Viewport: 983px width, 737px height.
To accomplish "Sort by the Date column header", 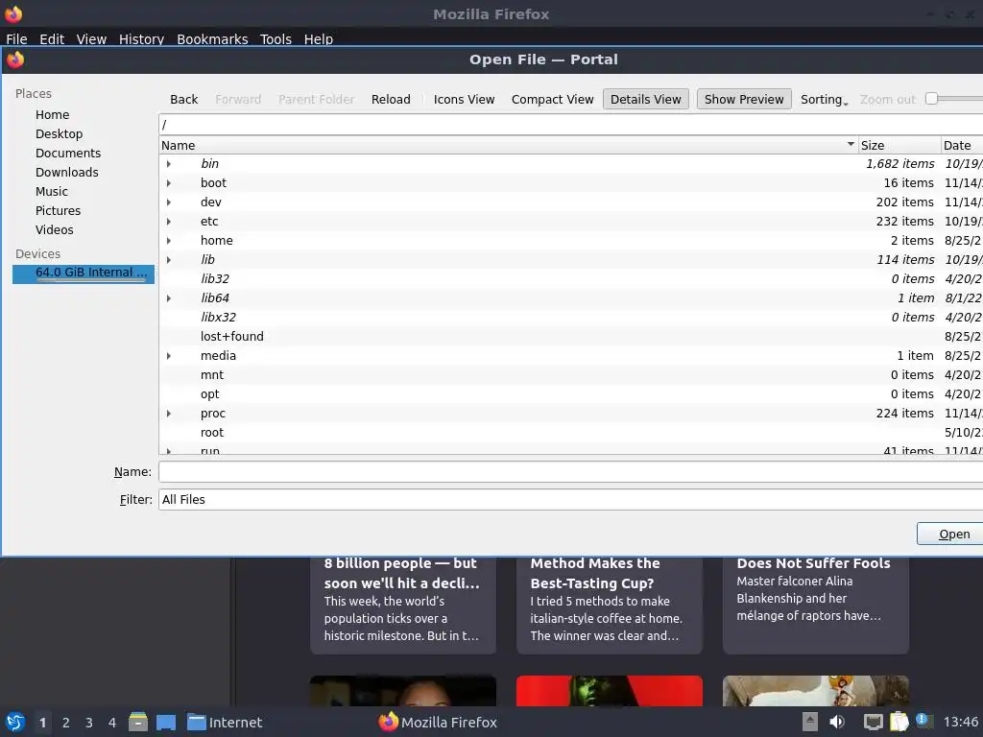I will 962,146.
